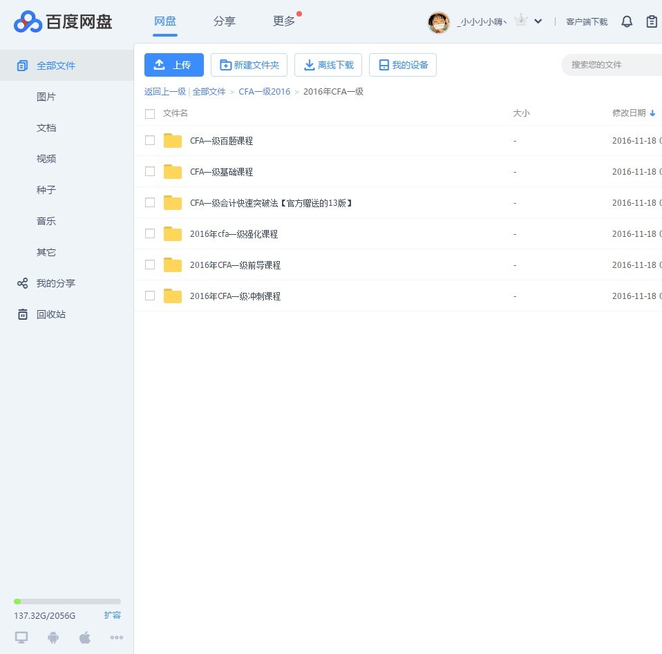Viewport: 662px width, 654px height.
Task: Click the Apple client icon
Action: 85,637
